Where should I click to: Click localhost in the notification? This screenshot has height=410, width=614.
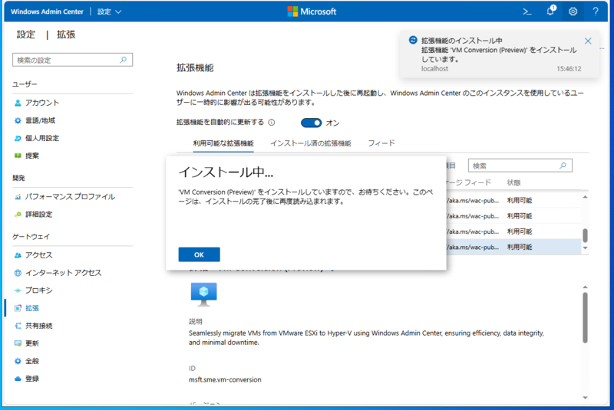(434, 69)
